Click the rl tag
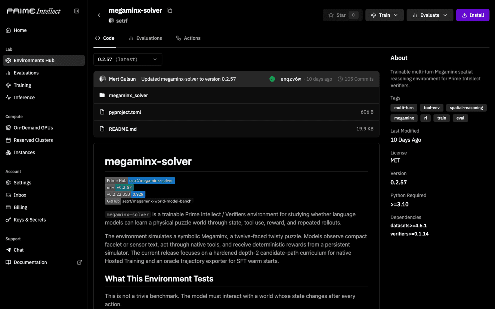Viewport: 495px width, 309px height. coord(426,118)
